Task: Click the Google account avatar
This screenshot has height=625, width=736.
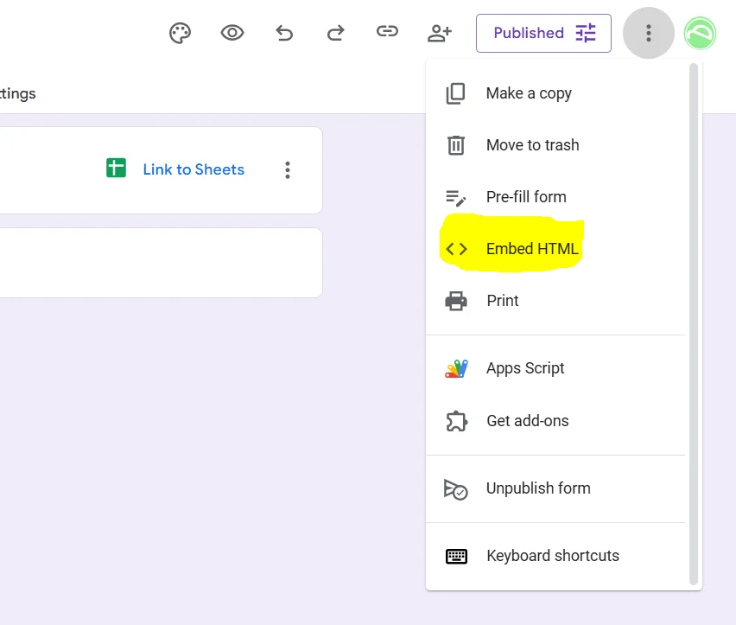Action: (x=699, y=34)
